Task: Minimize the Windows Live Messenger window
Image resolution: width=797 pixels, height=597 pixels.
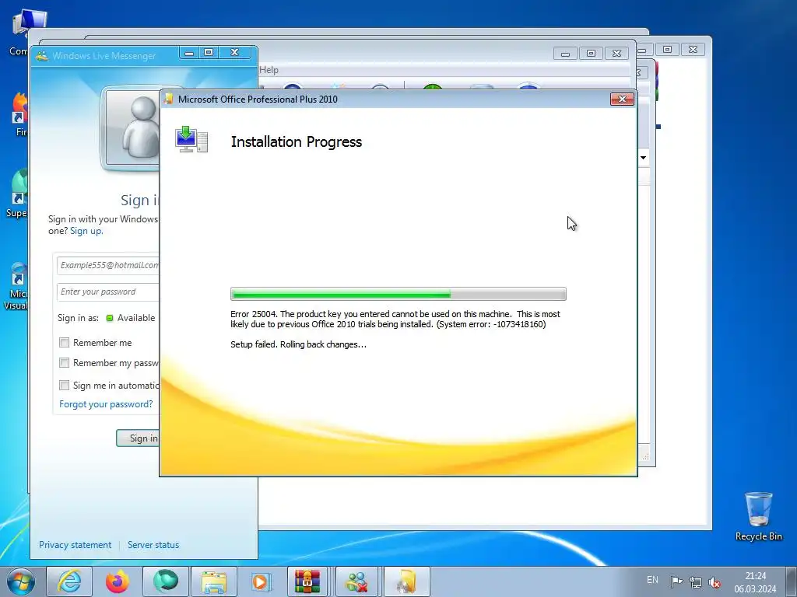Action: pyautogui.click(x=189, y=52)
